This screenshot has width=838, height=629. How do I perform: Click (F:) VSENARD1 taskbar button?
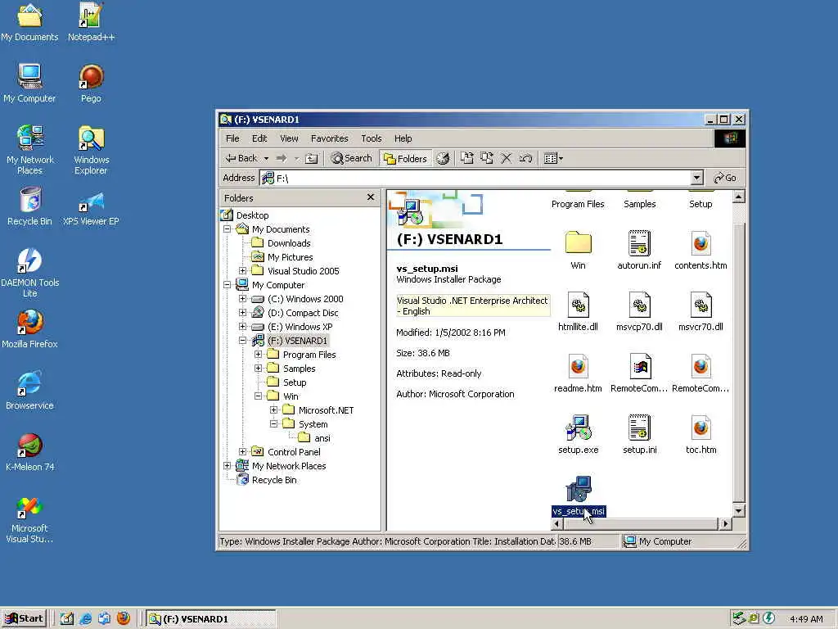pyautogui.click(x=210, y=619)
